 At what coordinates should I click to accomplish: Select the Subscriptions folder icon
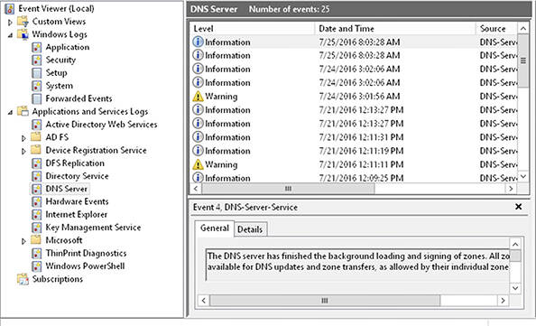[23, 279]
